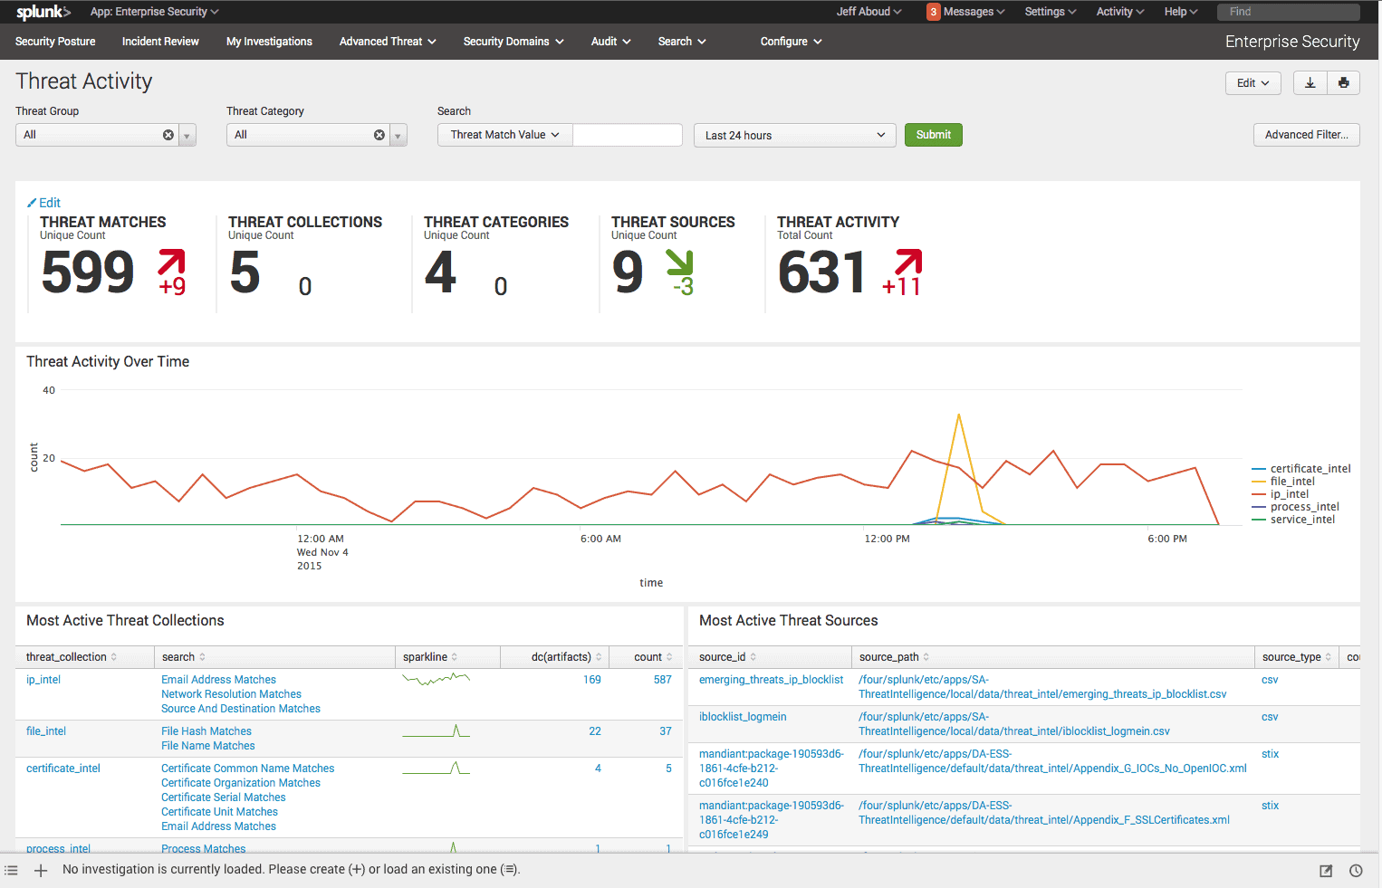Click the ip_intel sparkline

pyautogui.click(x=436, y=679)
